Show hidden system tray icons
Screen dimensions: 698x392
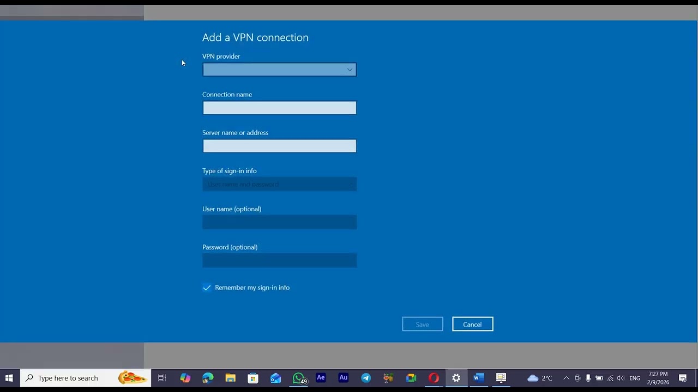click(566, 378)
